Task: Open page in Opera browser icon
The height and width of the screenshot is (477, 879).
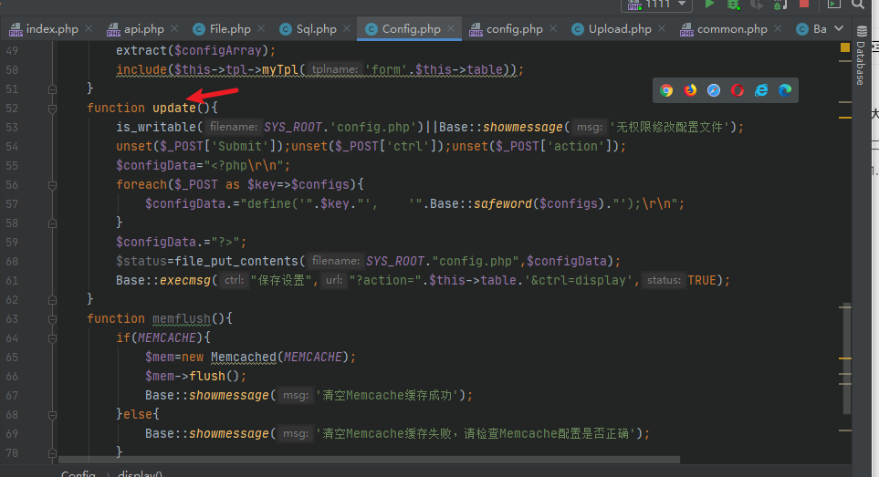Action: pos(738,90)
